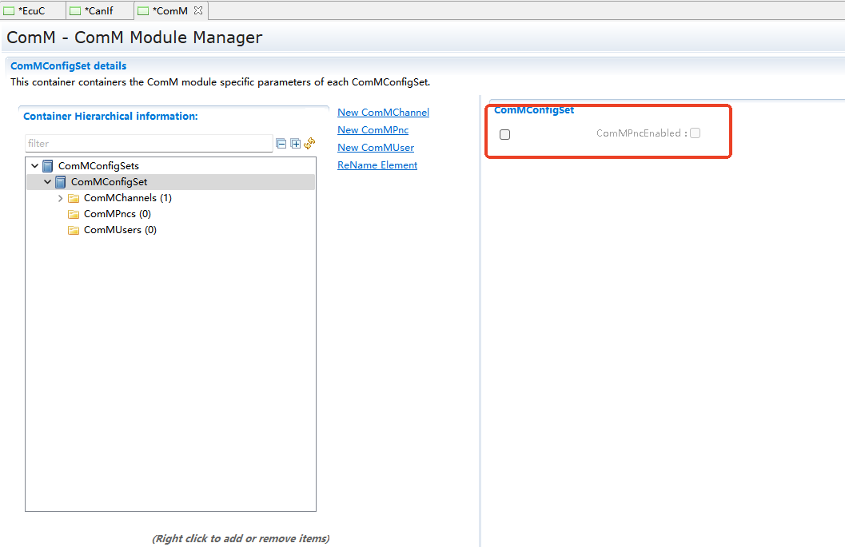
Task: Click the collapse all tree icon
Action: point(281,144)
